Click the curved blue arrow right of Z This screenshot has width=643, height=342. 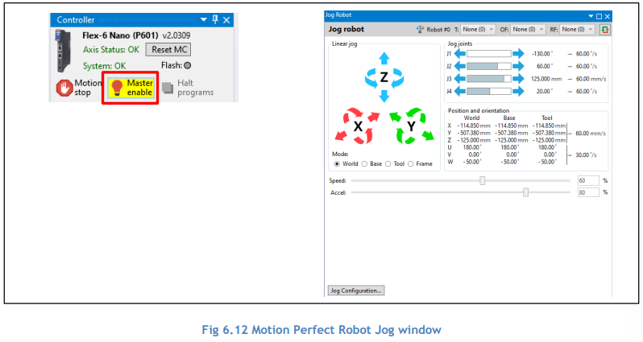coord(397,78)
